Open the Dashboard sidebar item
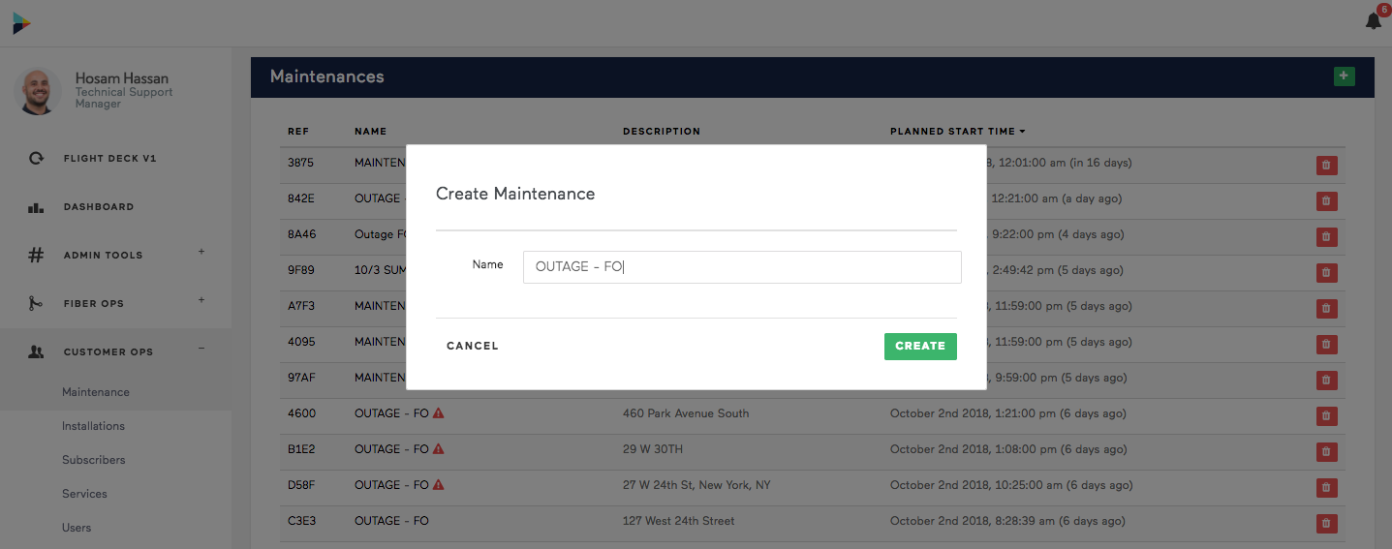The image size is (1392, 549). click(99, 207)
